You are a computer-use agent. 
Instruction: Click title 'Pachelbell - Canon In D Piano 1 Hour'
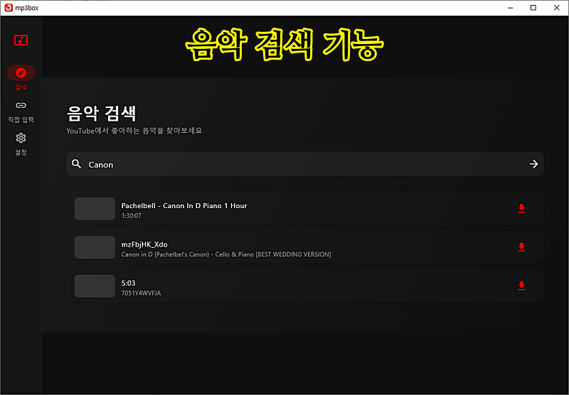coord(184,206)
